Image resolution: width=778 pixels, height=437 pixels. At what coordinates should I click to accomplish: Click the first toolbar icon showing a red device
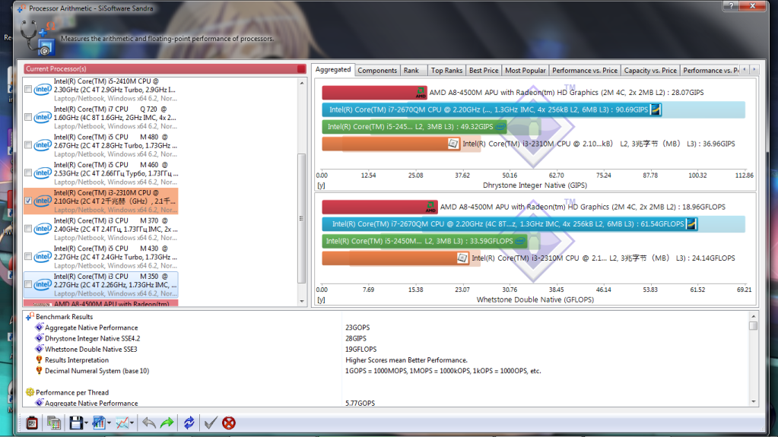coord(32,423)
